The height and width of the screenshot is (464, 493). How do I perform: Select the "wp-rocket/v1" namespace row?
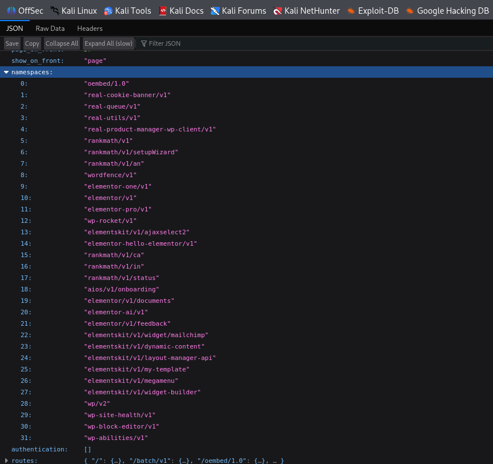coord(110,221)
